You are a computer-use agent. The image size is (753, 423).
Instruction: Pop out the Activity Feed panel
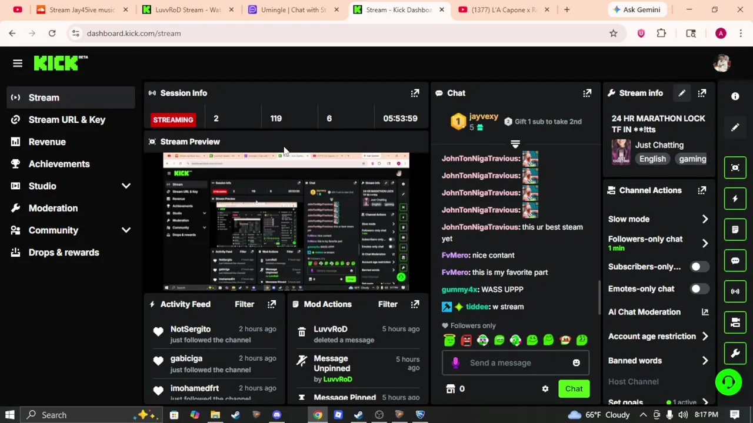coord(272,304)
